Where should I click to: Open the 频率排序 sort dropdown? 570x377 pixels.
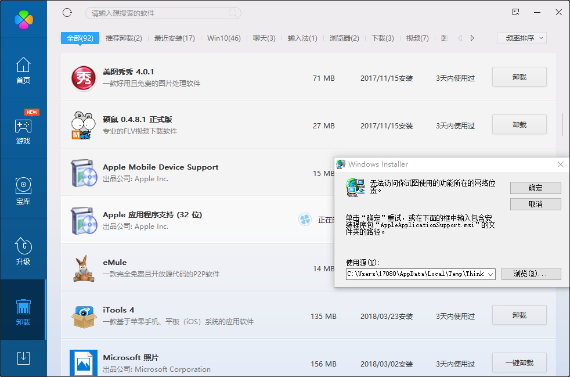pyautogui.click(x=522, y=38)
